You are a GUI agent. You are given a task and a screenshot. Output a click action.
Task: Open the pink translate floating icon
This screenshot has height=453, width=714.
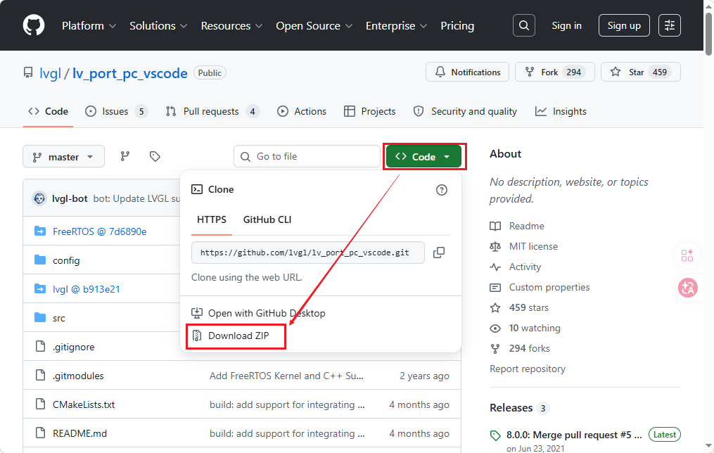[x=687, y=288]
